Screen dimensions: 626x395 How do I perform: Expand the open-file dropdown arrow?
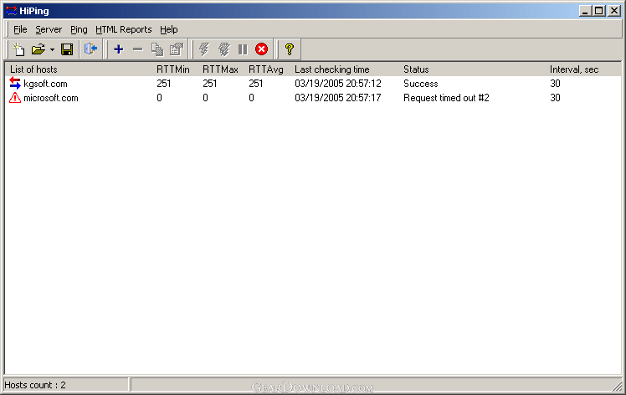click(52, 50)
